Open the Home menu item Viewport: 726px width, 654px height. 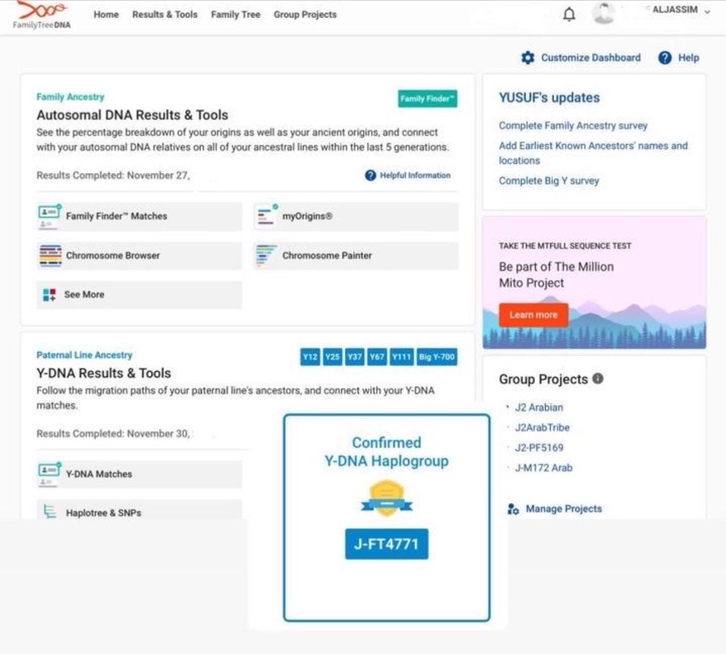106,15
